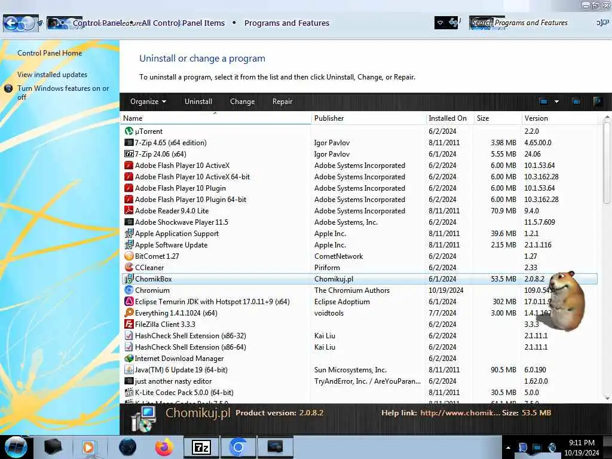Click the Apple Application Support icon
The image size is (612, 459).
pyautogui.click(x=129, y=234)
